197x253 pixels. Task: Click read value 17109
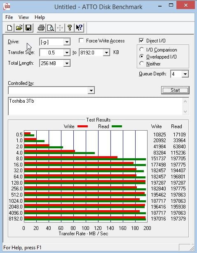point(179,134)
